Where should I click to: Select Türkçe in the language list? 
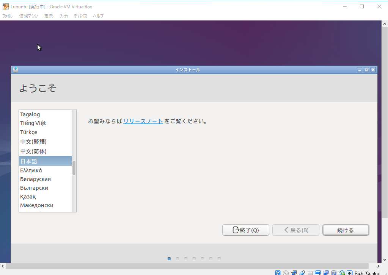pos(45,132)
